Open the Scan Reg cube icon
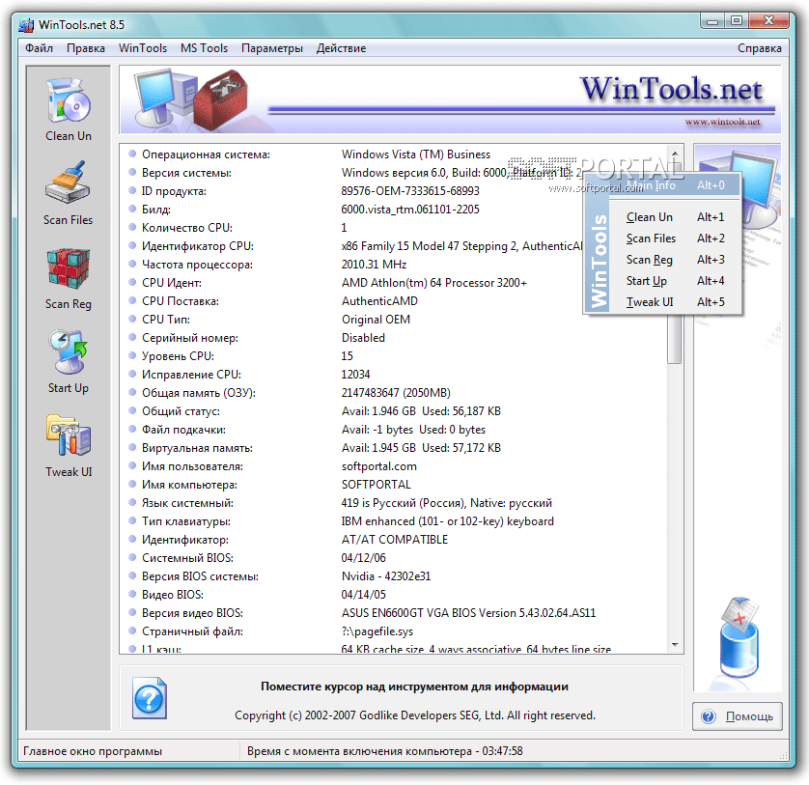Screen dimensions: 809x785 click(69, 268)
